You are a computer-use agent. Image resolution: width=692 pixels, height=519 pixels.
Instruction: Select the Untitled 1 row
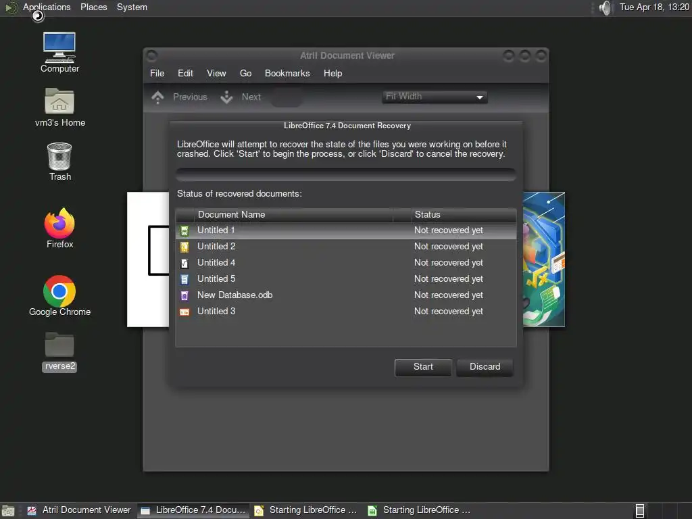click(x=346, y=230)
